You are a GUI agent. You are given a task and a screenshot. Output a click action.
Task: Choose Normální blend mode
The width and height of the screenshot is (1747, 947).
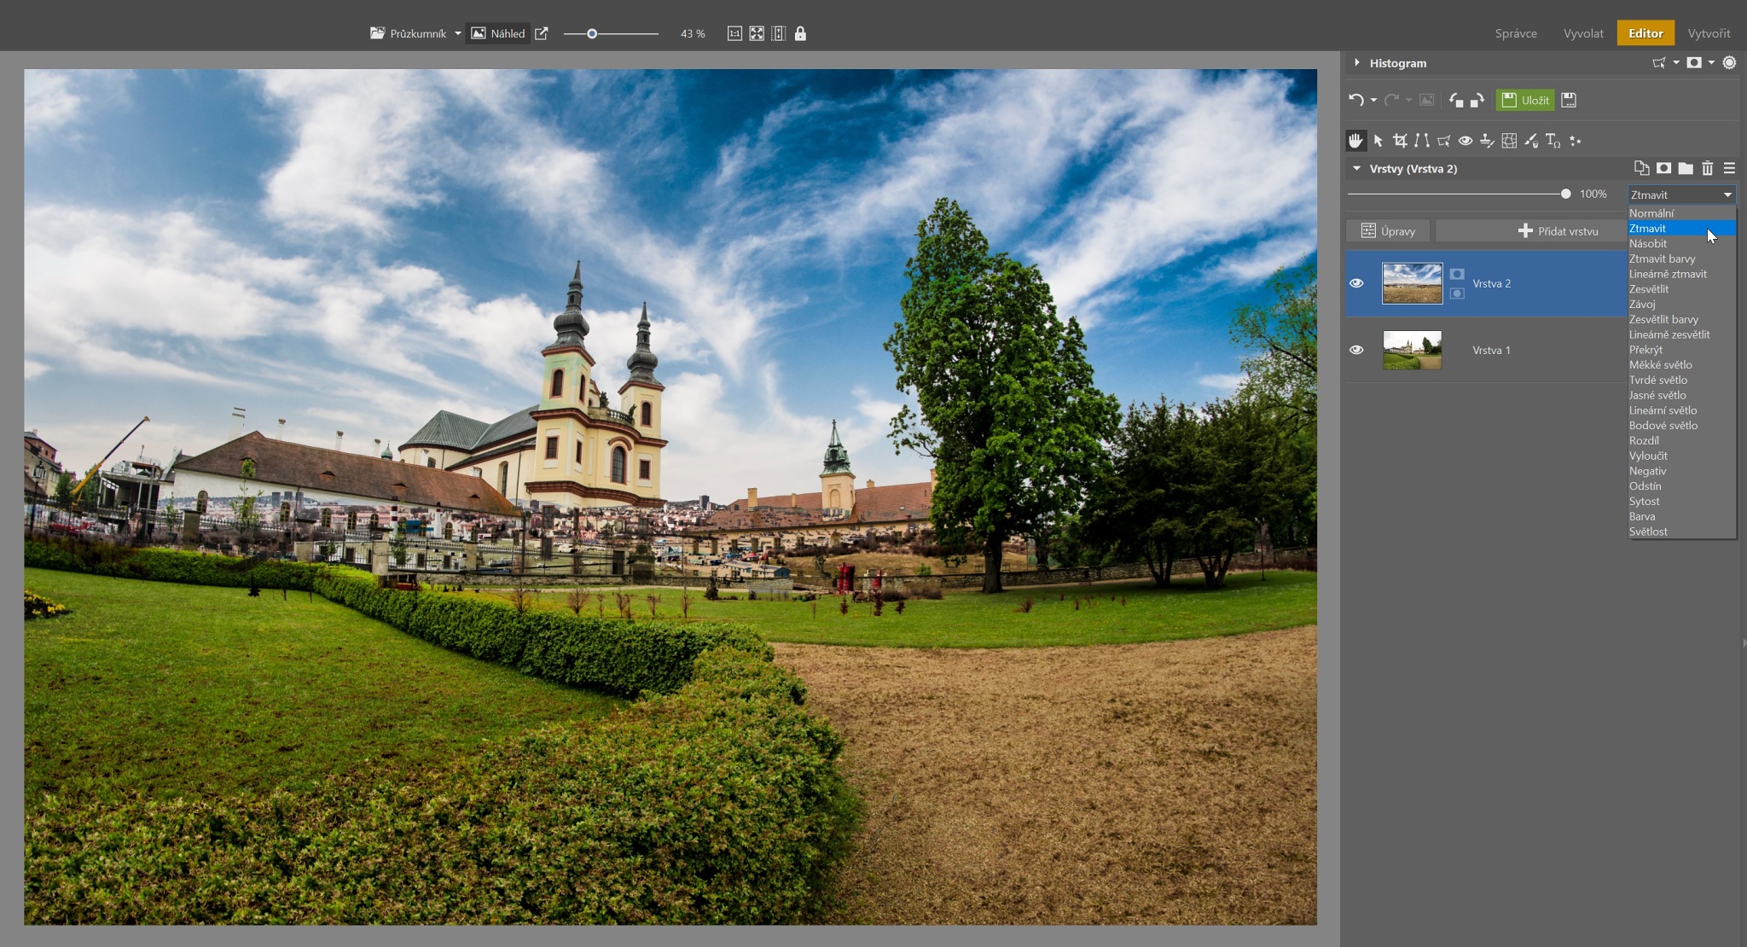tap(1681, 213)
